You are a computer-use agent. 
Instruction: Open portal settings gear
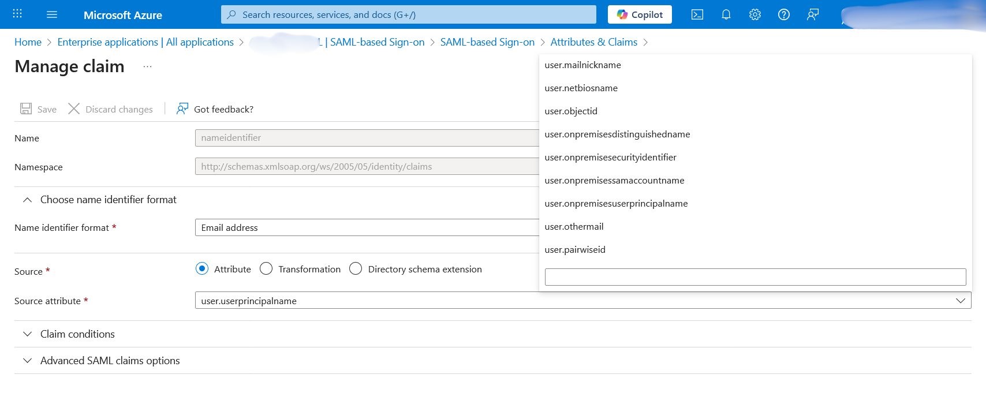(x=755, y=14)
